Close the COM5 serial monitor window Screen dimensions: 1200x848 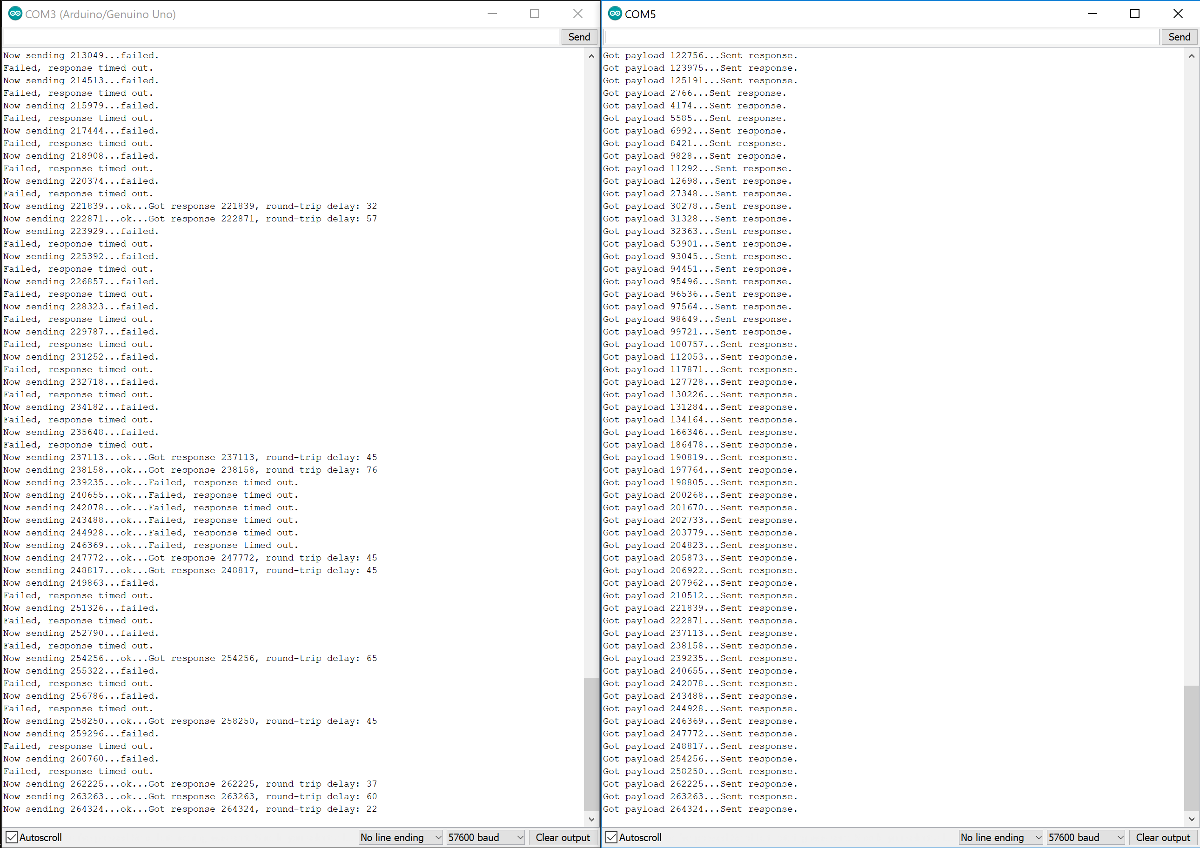(x=1178, y=13)
